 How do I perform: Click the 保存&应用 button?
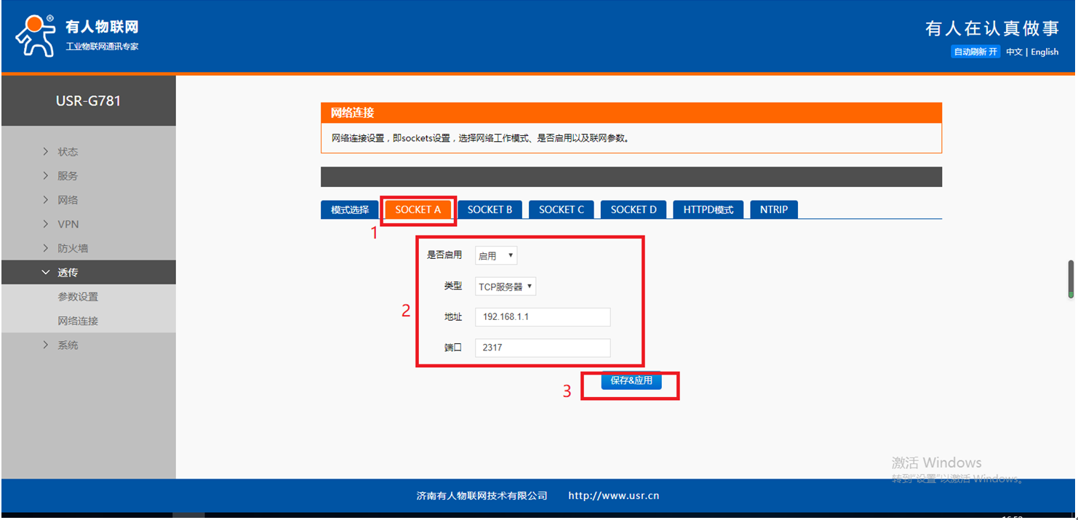[x=631, y=381]
